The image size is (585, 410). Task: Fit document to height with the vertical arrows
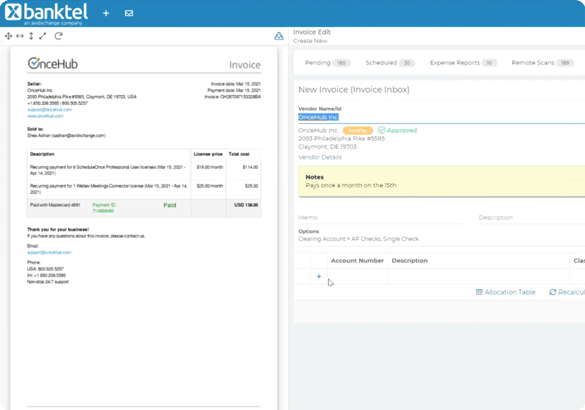point(31,36)
